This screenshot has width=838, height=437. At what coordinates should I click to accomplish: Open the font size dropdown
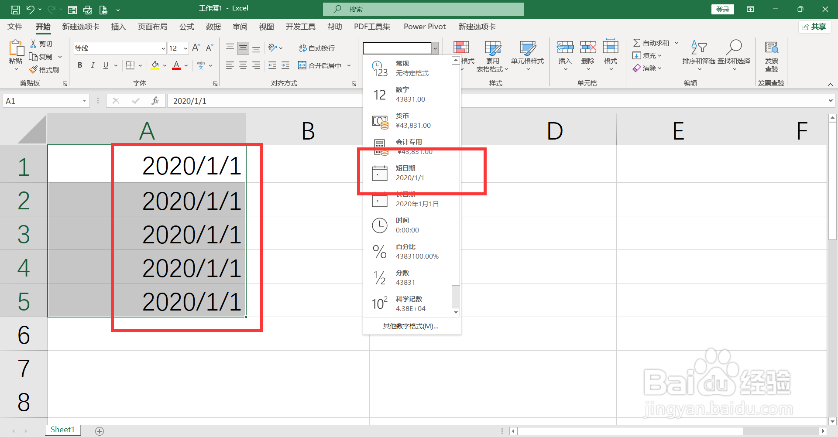point(185,48)
